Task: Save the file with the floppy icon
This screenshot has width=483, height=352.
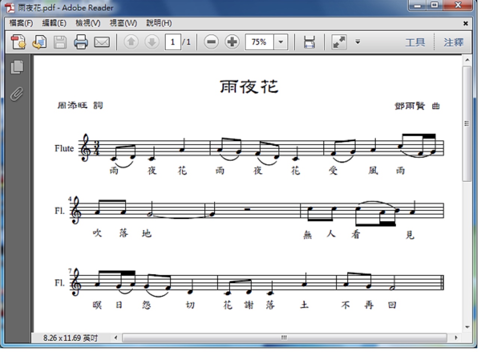Action: pyautogui.click(x=60, y=42)
